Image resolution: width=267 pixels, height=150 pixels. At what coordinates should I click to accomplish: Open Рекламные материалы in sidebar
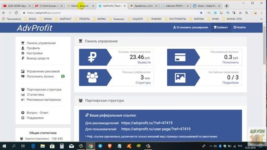pyautogui.click(x=41, y=100)
